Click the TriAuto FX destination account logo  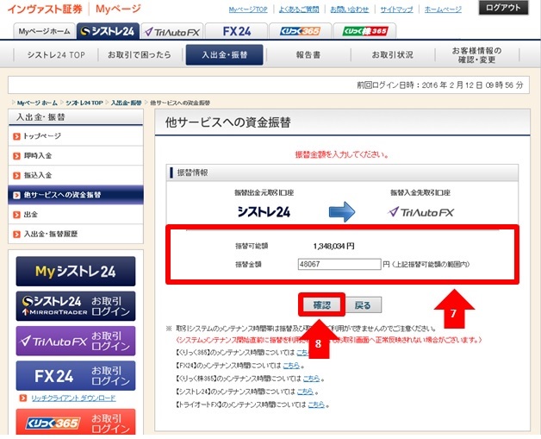[420, 212]
